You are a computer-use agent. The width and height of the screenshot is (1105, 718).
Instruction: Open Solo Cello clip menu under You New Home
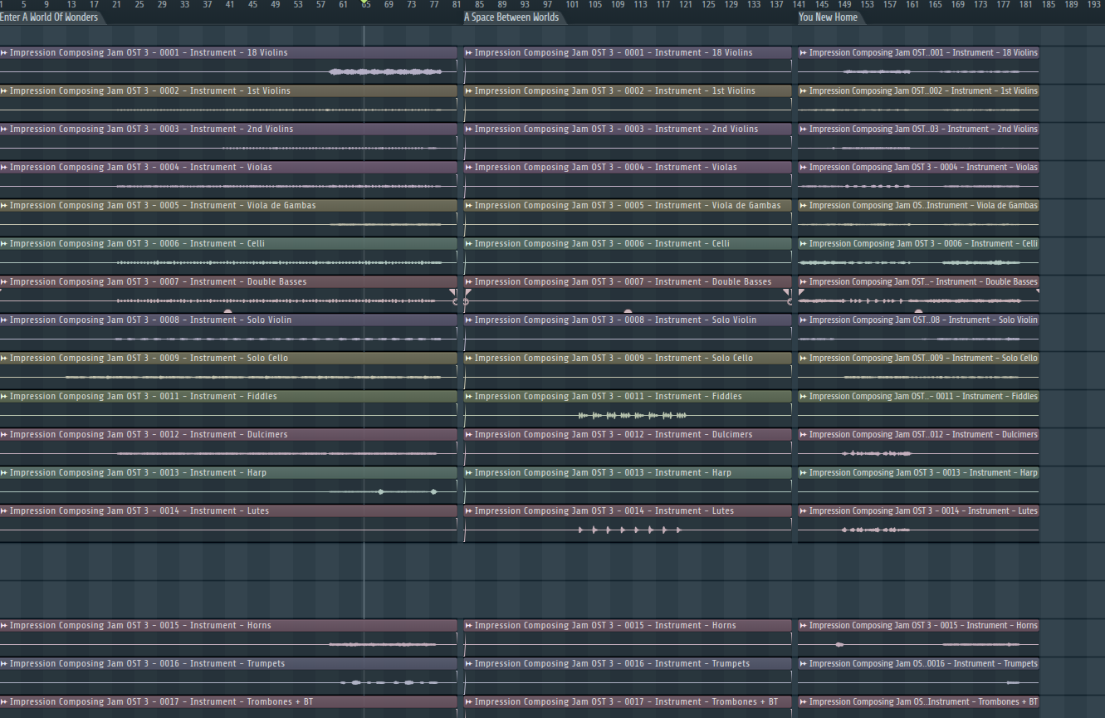tap(804, 359)
